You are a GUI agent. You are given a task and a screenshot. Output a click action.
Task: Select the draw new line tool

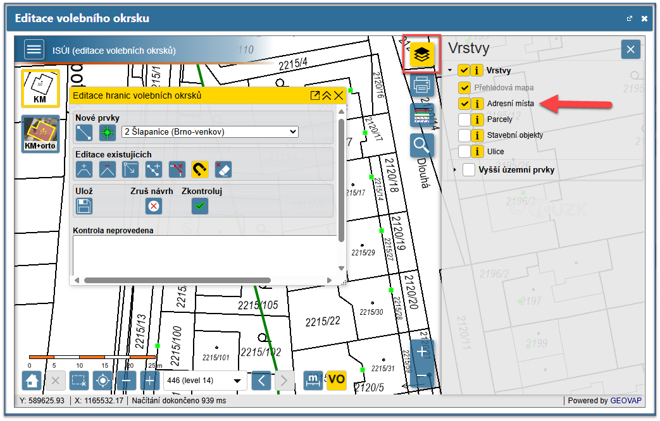coord(85,132)
